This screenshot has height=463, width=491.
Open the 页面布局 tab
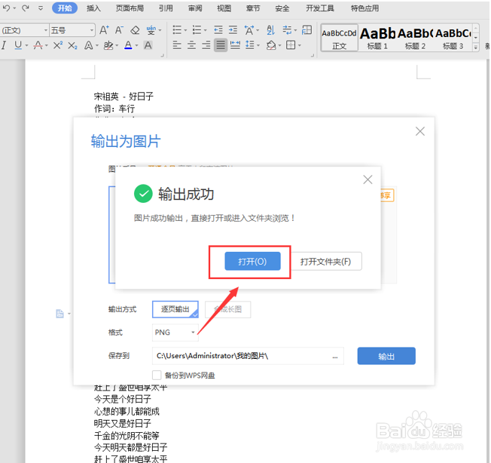pyautogui.click(x=130, y=8)
